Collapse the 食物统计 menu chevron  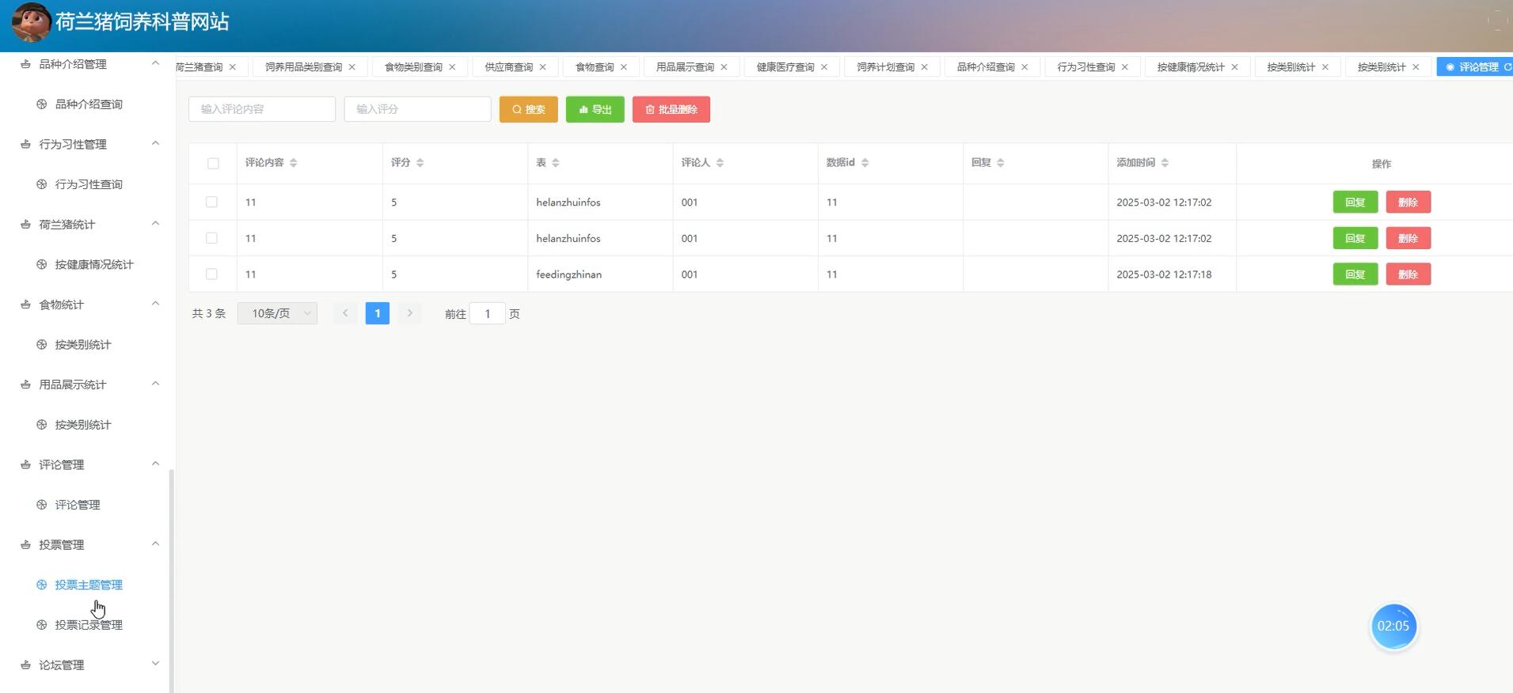tap(155, 304)
